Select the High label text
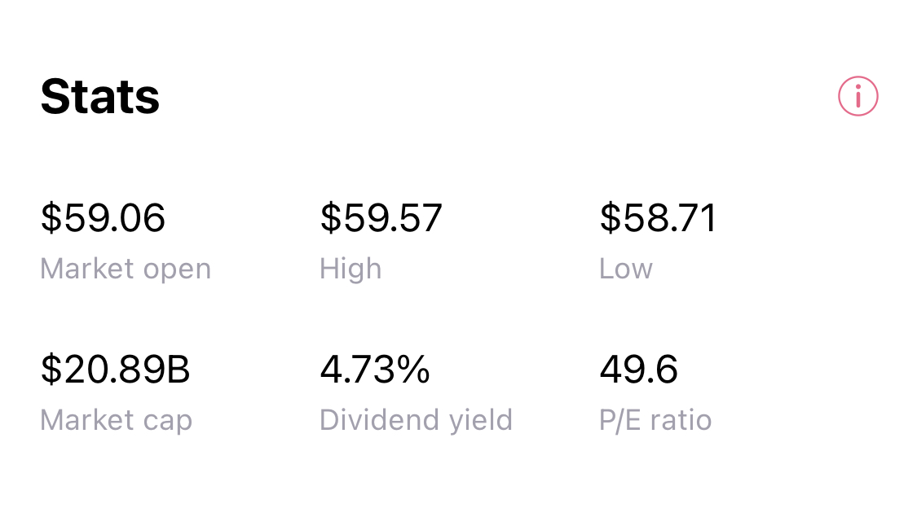Screen dimensions: 917x521 350,269
